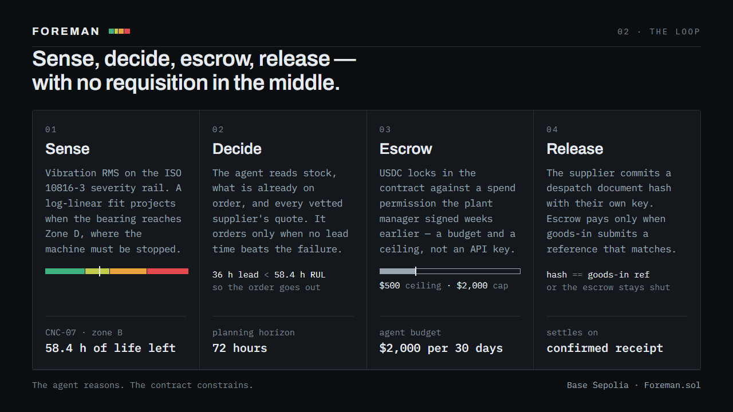Click the red Zone D segment
This screenshot has width=733, height=412.
(168, 271)
